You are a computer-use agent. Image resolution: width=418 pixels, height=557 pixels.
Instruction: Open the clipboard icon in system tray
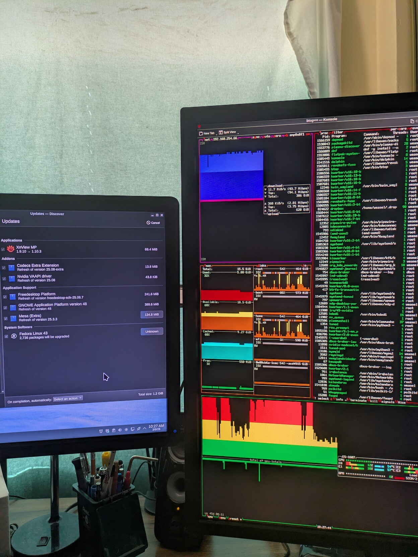(114, 430)
